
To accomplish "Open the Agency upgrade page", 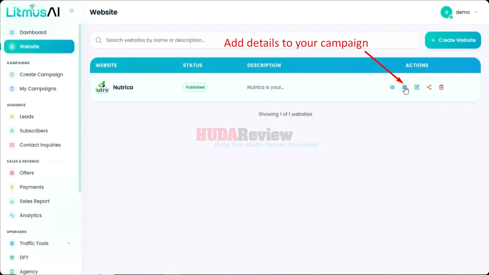I will click(39, 271).
